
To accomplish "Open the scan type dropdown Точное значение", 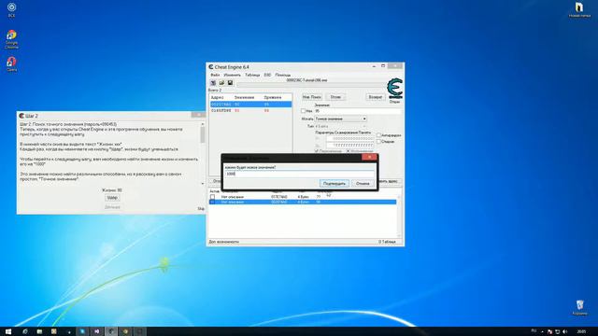I will pyautogui.click(x=340, y=119).
